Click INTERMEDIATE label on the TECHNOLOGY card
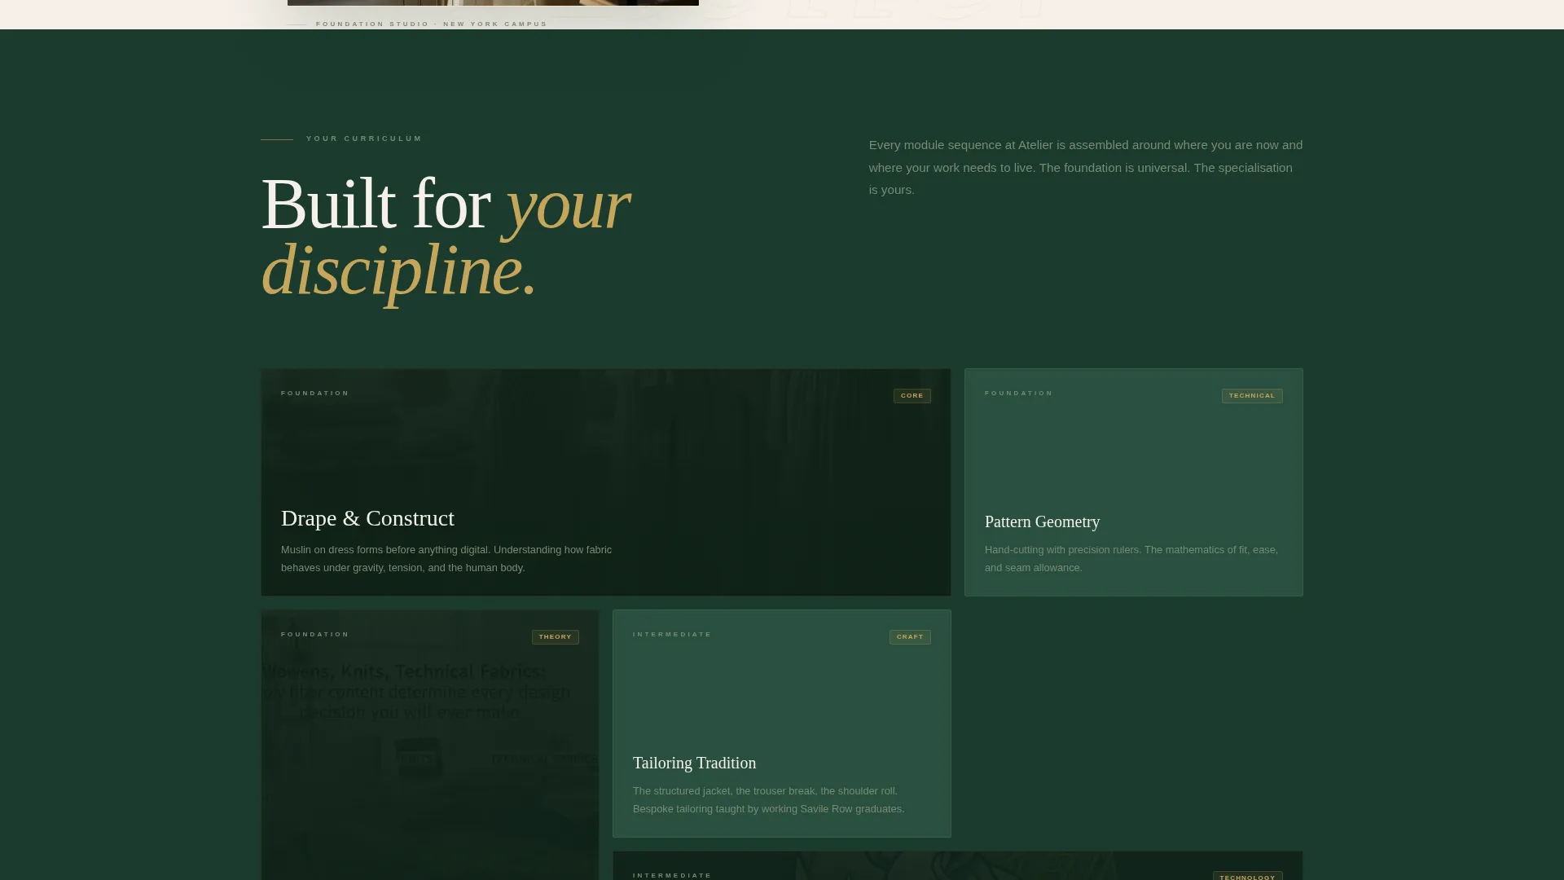 tap(672, 875)
